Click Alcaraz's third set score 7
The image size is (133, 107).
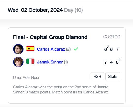pos(117,49)
